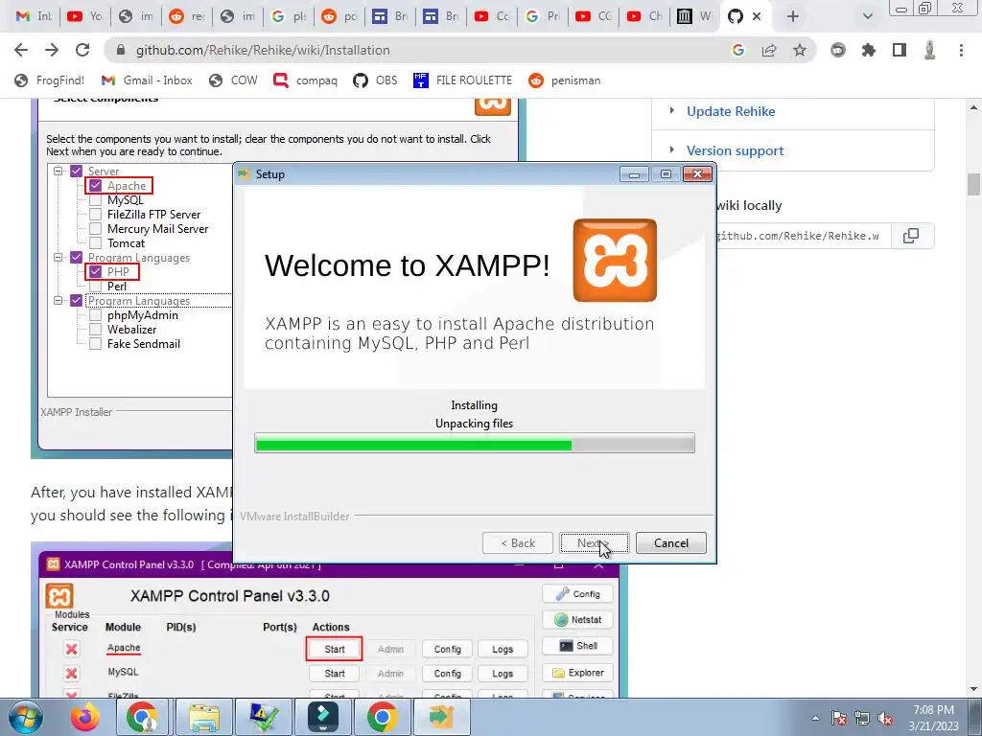
Task: Click the Mercury Mail Server checkbox
Action: pos(95,229)
